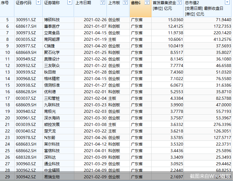The width and height of the screenshot is (233, 181).
Task: Click raised funds value 11.9738
Action: pos(175,33)
